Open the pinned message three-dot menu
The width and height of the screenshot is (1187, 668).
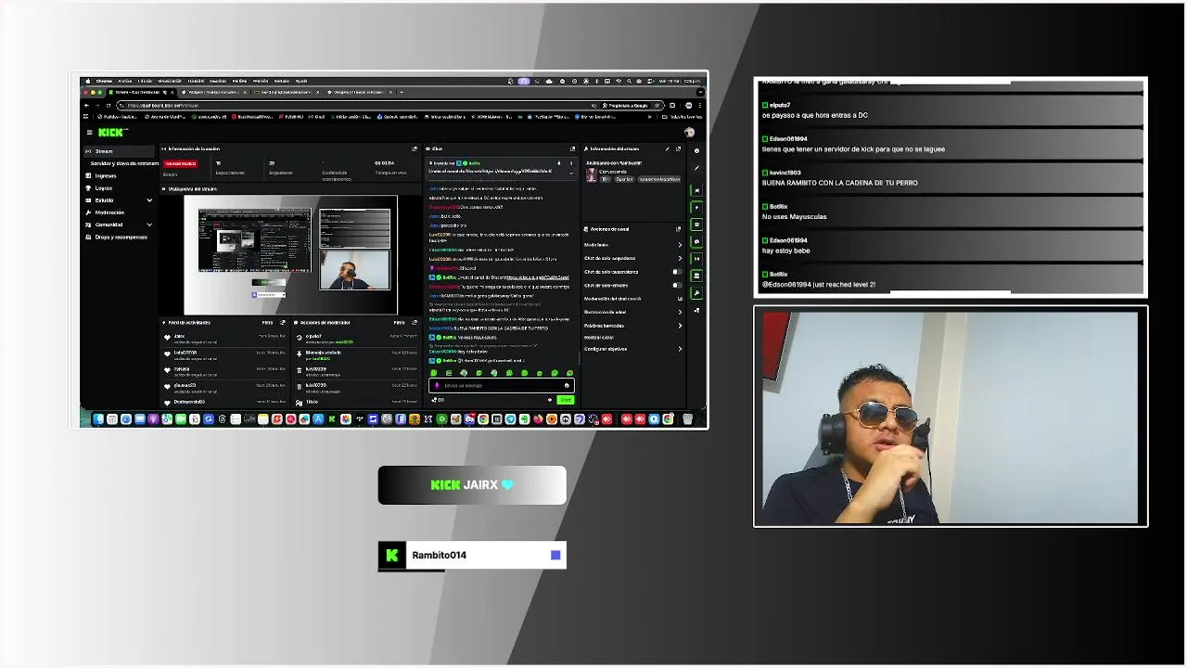pyautogui.click(x=571, y=163)
